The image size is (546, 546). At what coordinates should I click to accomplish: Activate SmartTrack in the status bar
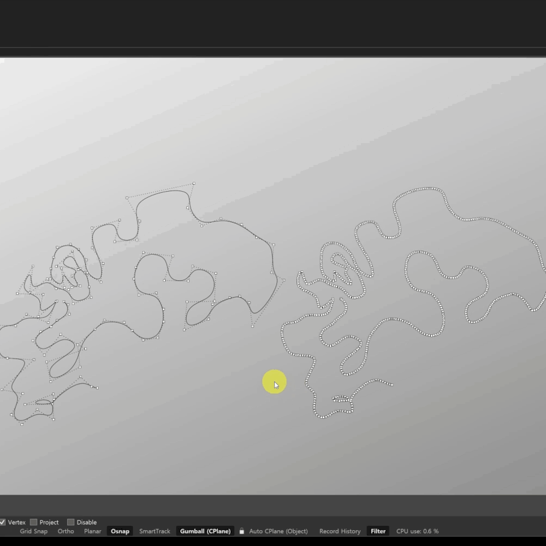155,531
